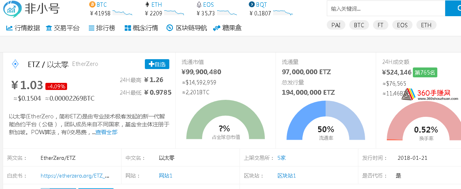This screenshot has height=189, width=461.
Task: Click the 非小号 site logo icon
Action: 12,9
